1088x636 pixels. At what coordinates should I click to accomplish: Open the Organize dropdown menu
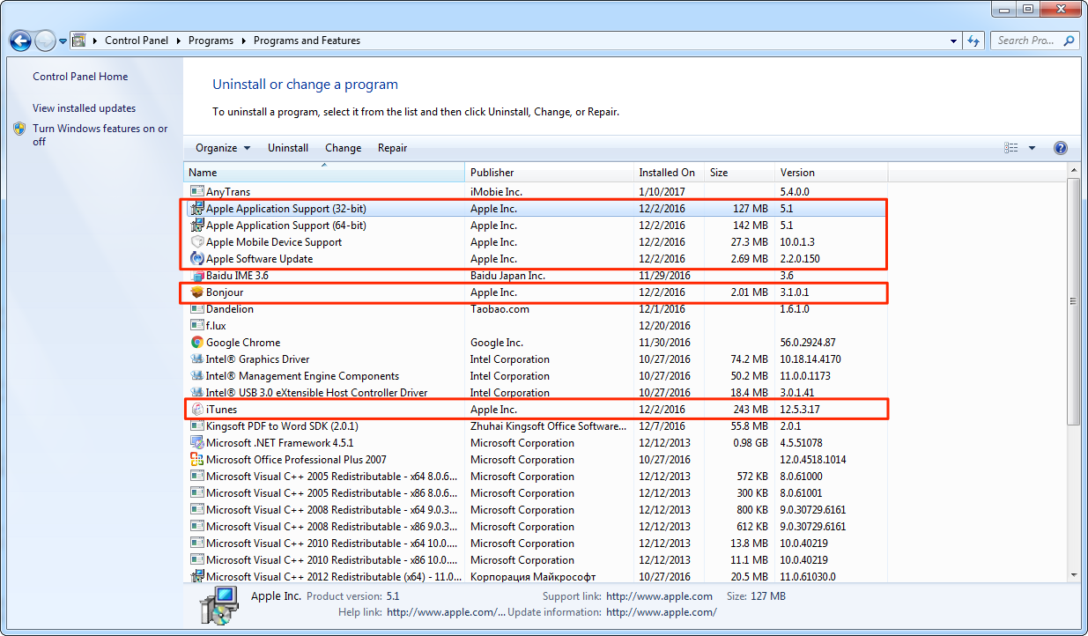click(x=223, y=148)
